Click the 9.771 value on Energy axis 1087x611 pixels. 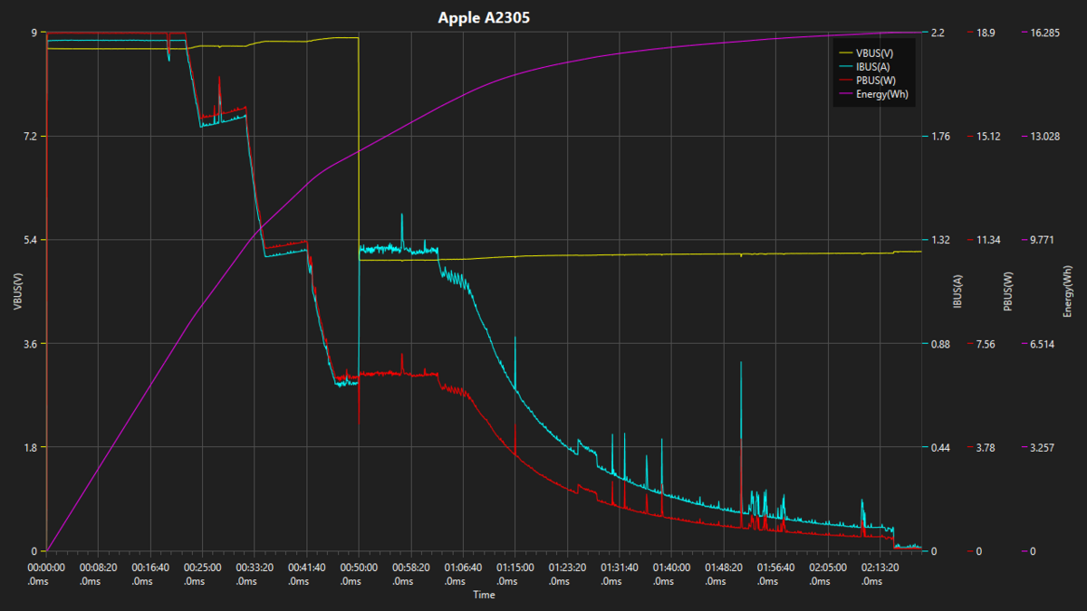click(x=1042, y=240)
